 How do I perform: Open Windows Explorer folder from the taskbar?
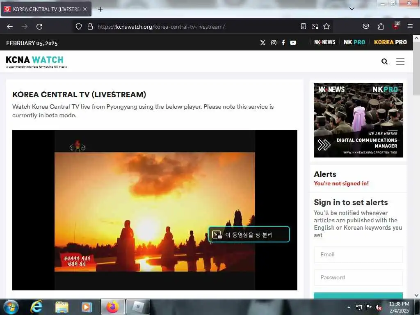[x=62, y=307]
